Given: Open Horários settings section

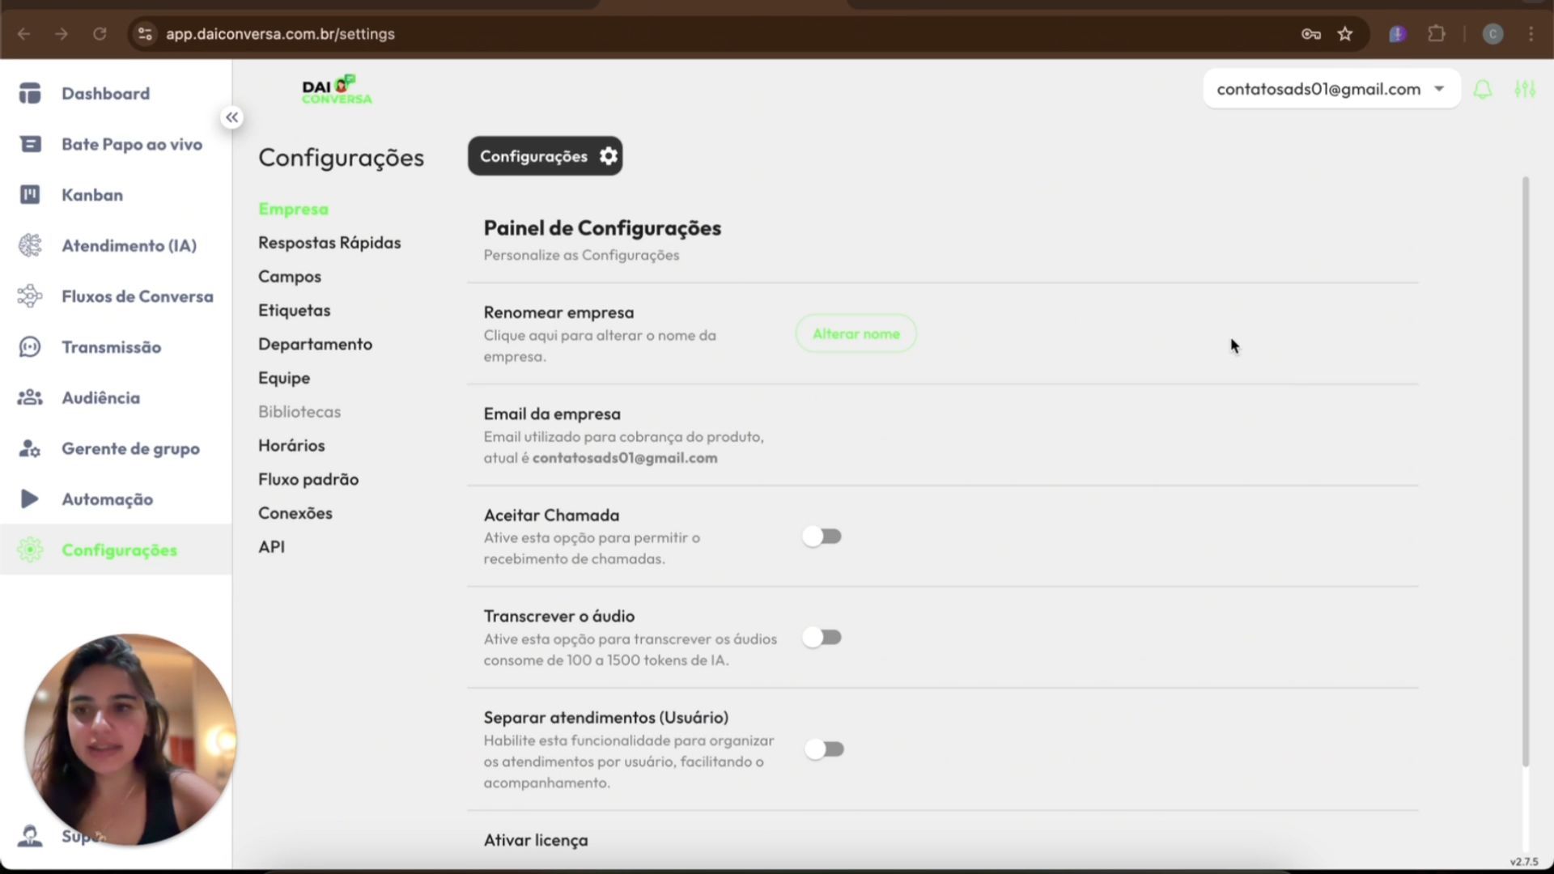Looking at the screenshot, I should [x=291, y=446].
